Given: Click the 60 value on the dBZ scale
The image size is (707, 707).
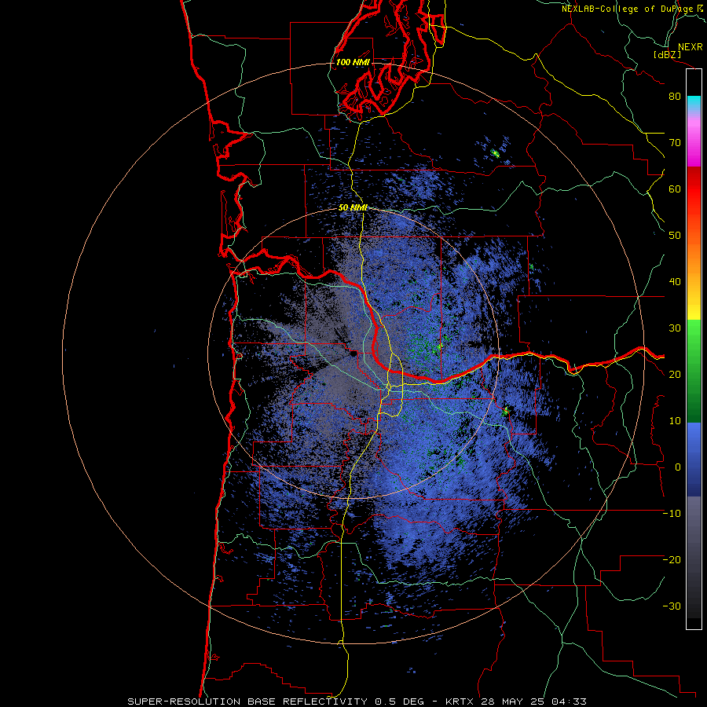Looking at the screenshot, I should [675, 189].
